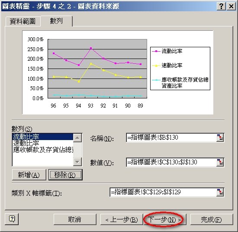Select 速動比率 in the series list

point(43,143)
